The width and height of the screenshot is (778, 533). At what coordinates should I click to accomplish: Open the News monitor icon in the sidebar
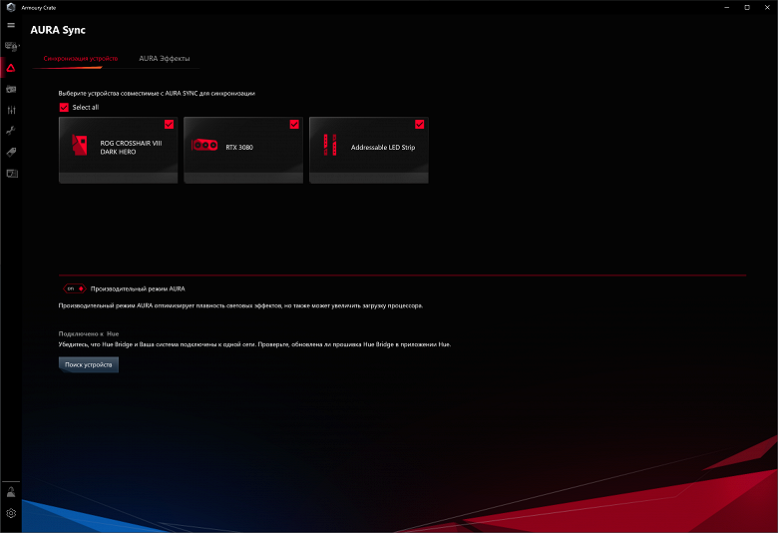click(12, 174)
